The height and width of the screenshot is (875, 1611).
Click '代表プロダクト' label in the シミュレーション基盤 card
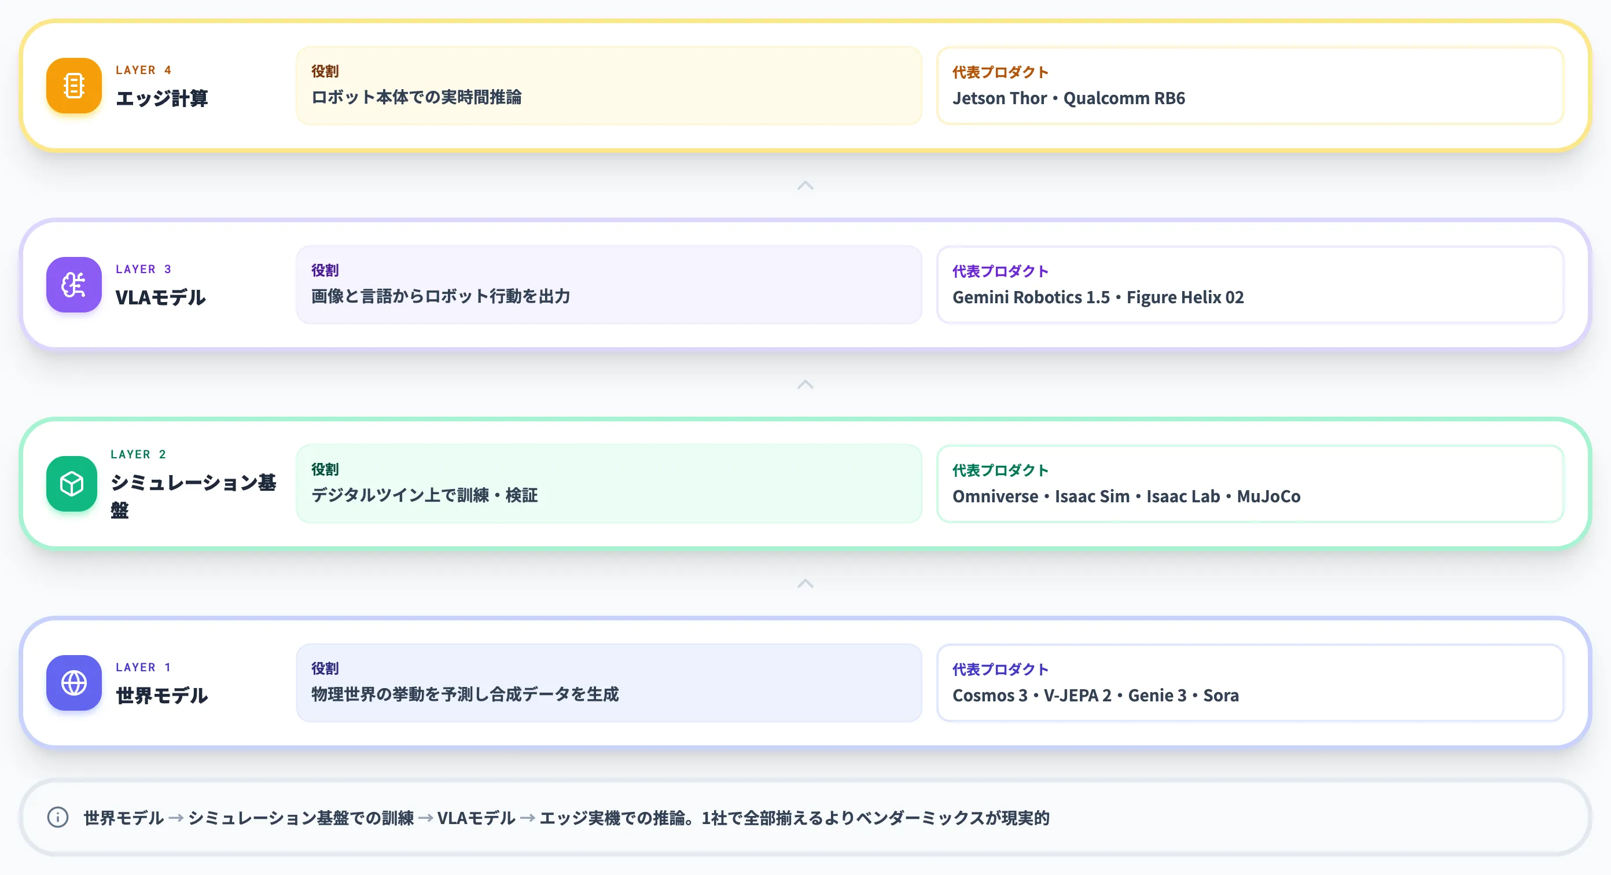pos(1001,470)
